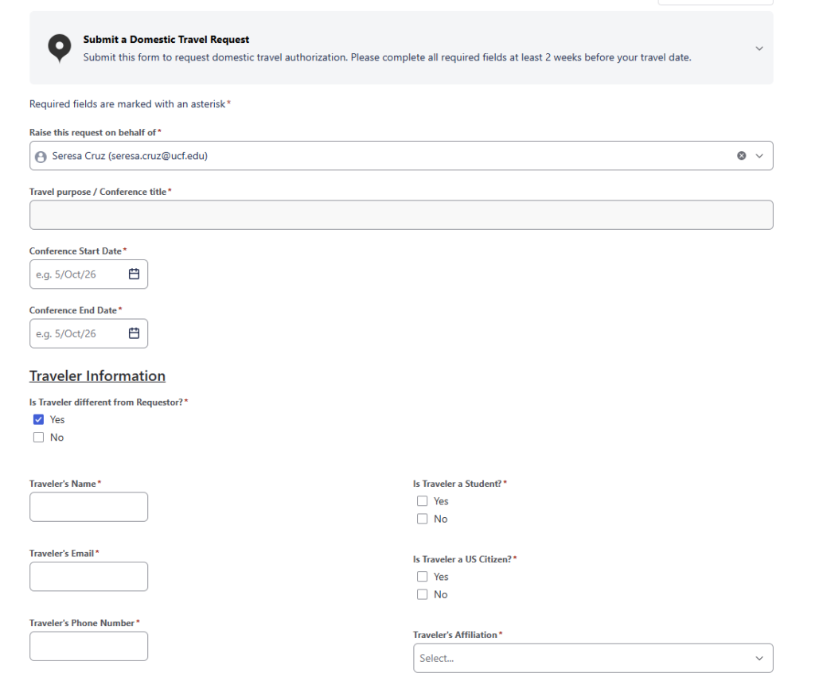Click the user avatar icon beside Seresa Cruz
This screenshot has width=815, height=681.
(41, 157)
